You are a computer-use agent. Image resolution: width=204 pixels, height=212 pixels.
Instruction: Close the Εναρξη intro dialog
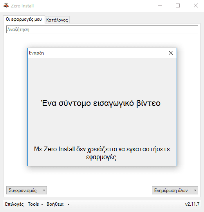171,53
